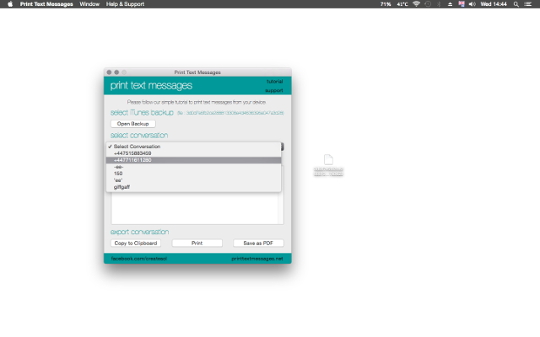Click the 41°C temperature readout

point(402,4)
